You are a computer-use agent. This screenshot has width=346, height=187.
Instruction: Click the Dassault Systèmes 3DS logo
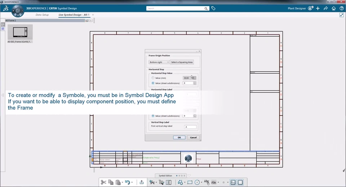click(6, 8)
